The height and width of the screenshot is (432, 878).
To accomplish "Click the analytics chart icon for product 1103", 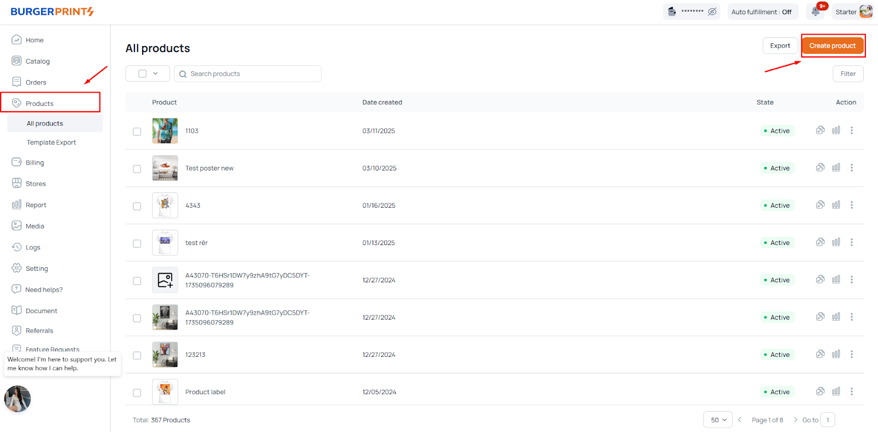I will [x=836, y=130].
